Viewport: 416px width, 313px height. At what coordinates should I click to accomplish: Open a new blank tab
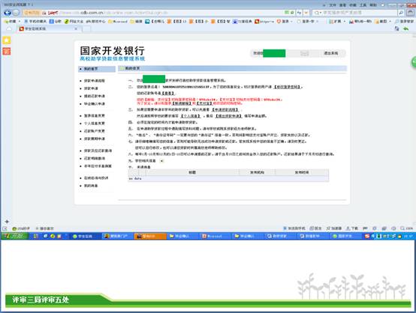[87, 28]
